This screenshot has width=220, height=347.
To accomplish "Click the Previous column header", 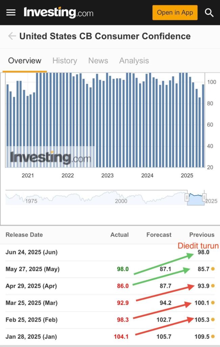I will [202, 235].
